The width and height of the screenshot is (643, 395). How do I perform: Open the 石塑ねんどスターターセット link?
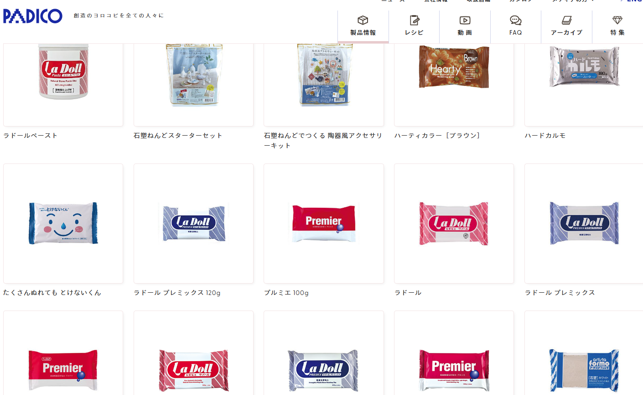[178, 136]
